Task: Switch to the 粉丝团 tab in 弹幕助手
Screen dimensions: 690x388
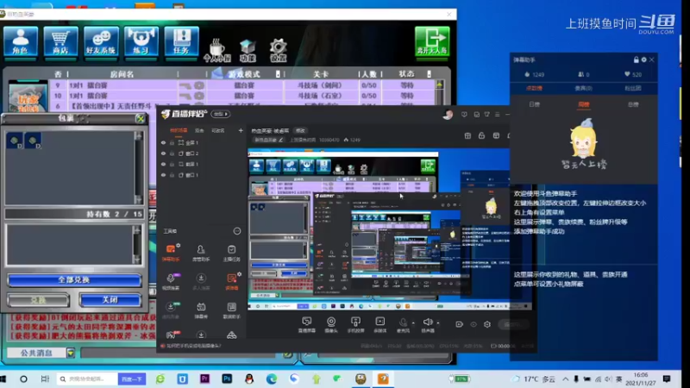Action: coord(633,89)
